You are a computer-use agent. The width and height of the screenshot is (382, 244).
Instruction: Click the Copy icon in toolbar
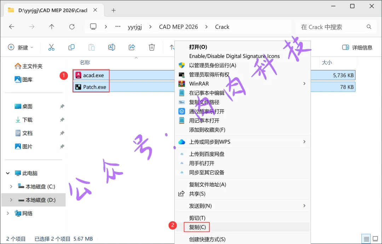pyautogui.click(x=71, y=47)
